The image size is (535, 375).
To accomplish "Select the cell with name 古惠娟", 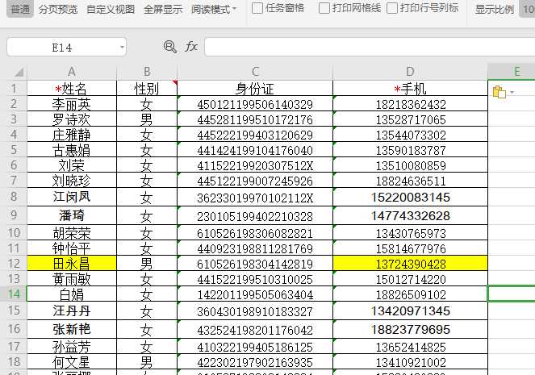I will click(x=72, y=150).
